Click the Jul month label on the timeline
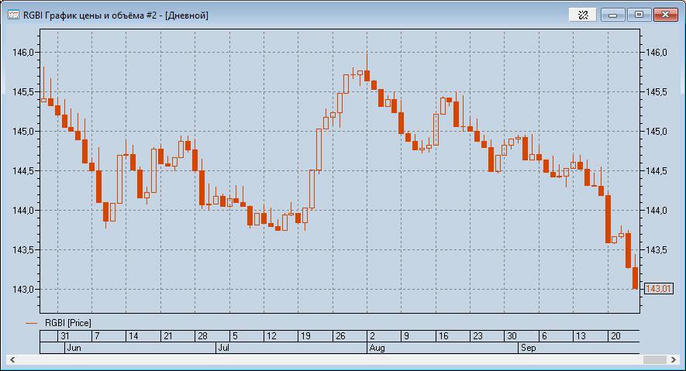The height and width of the screenshot is (371, 686). (x=223, y=349)
